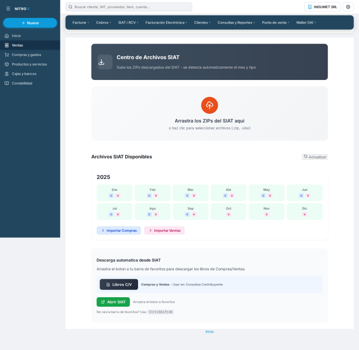Click the Nov ventas V badge
The image size is (359, 350).
point(267,214)
